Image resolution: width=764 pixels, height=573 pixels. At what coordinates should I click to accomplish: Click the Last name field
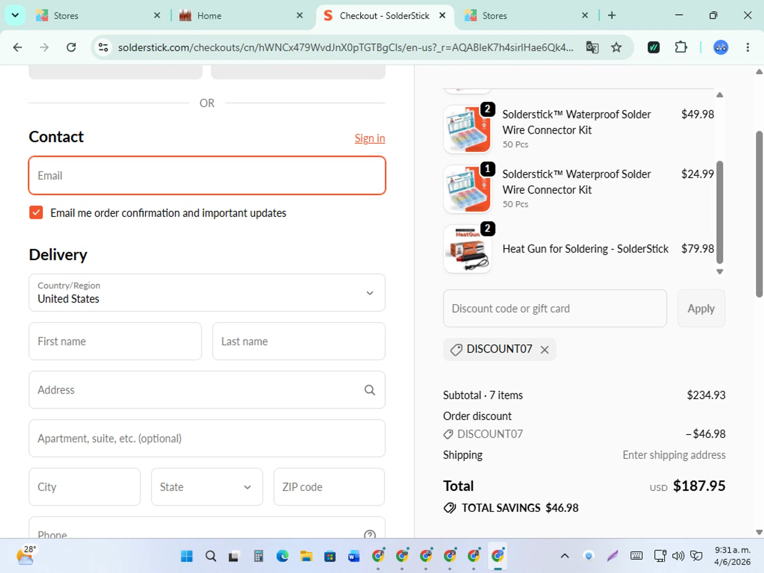coord(298,341)
